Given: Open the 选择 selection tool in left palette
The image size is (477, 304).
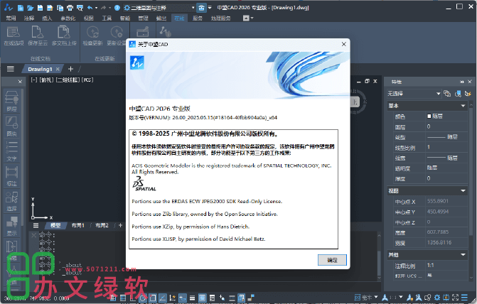Looking at the screenshot, I should click(12, 200).
